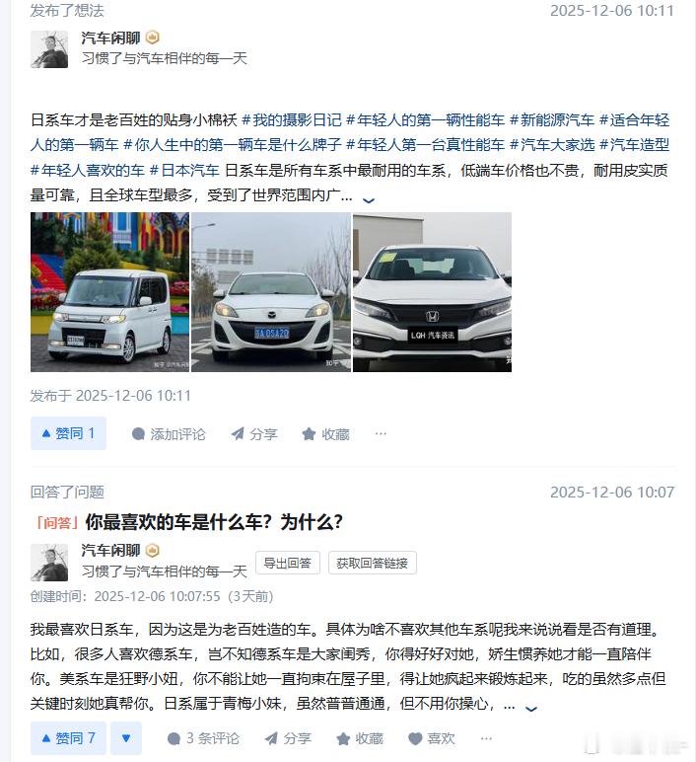
Task: Open the white Daihatsu minivan photo
Action: click(109, 292)
